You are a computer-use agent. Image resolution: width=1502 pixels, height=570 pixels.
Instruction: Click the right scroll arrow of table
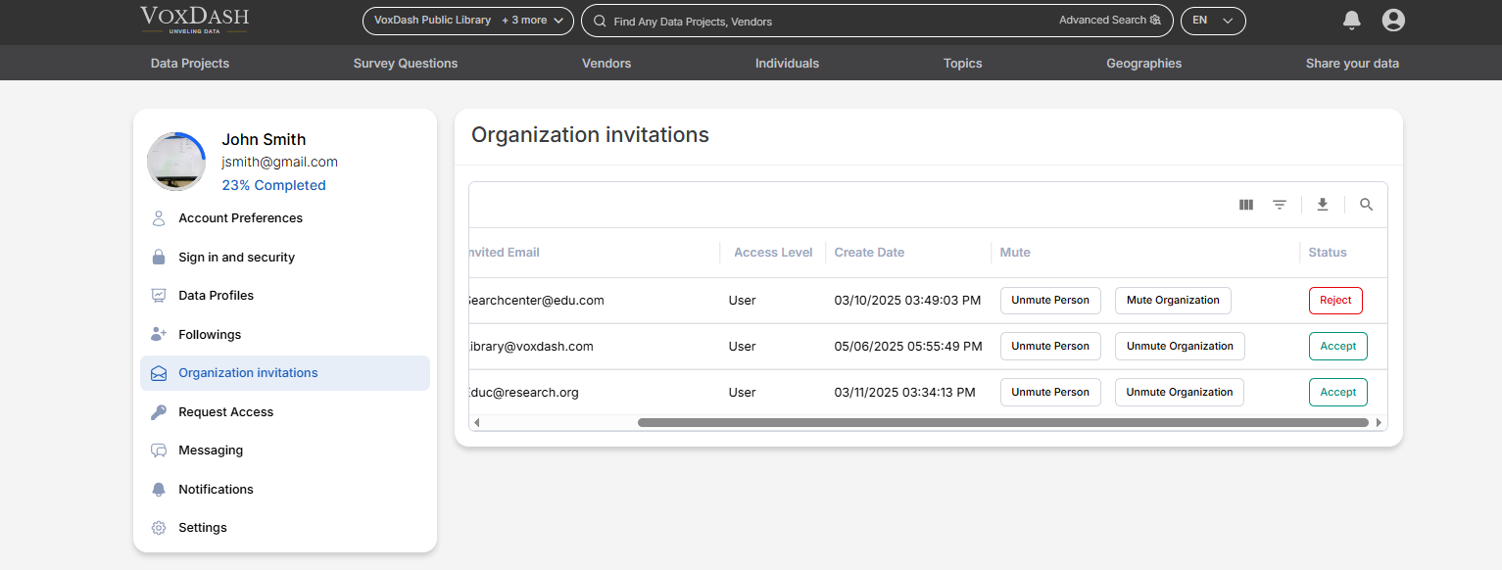(1380, 423)
